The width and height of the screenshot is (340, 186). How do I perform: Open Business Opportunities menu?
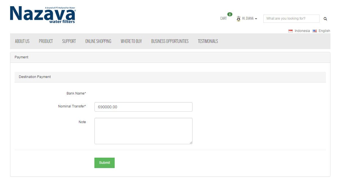[170, 41]
